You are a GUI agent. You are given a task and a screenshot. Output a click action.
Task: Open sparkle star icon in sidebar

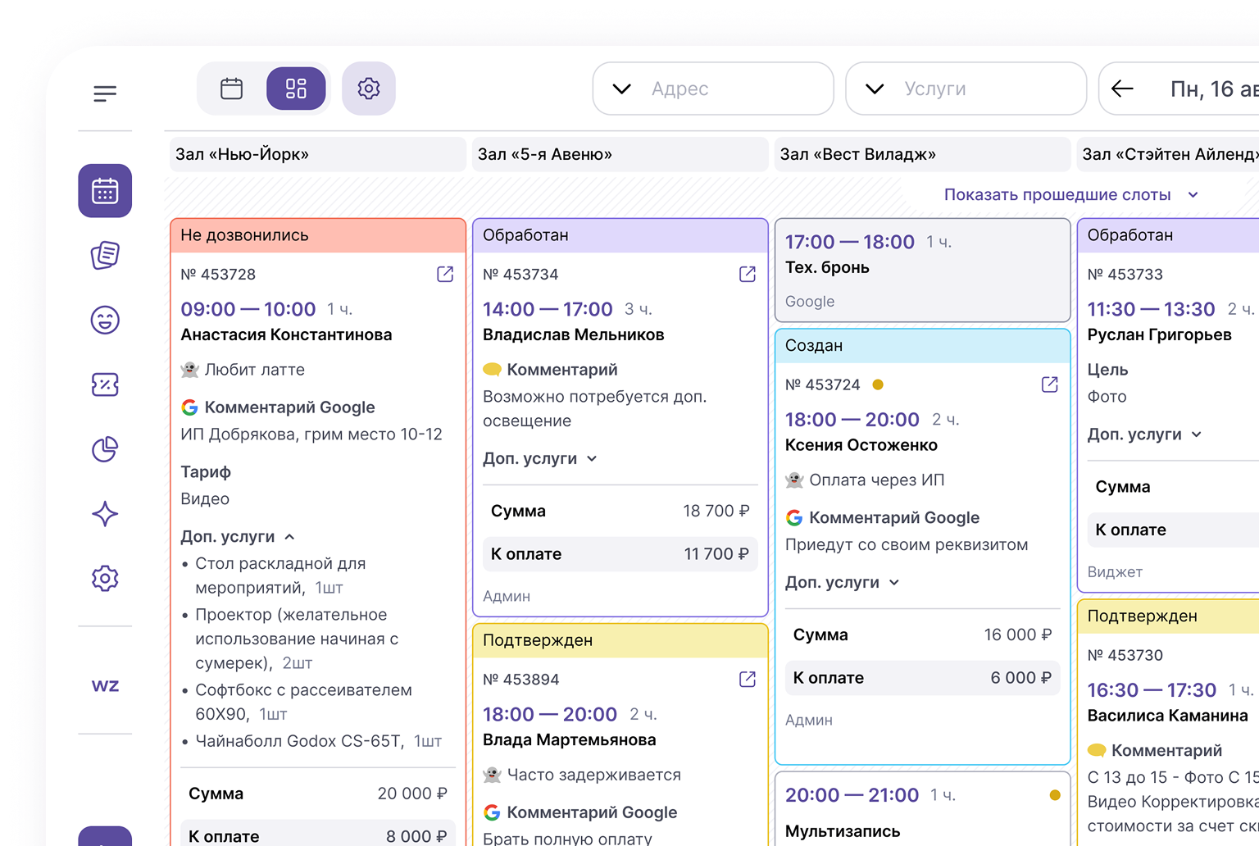pyautogui.click(x=105, y=514)
